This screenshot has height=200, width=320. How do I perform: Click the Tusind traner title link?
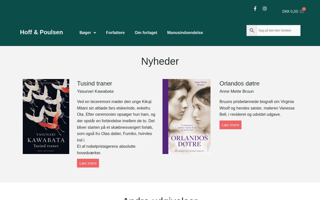point(94,83)
